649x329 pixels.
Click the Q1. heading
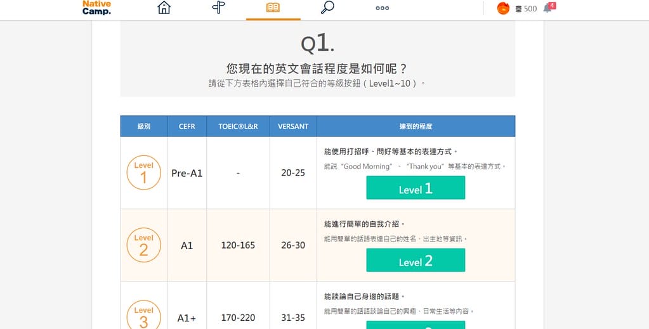[317, 43]
